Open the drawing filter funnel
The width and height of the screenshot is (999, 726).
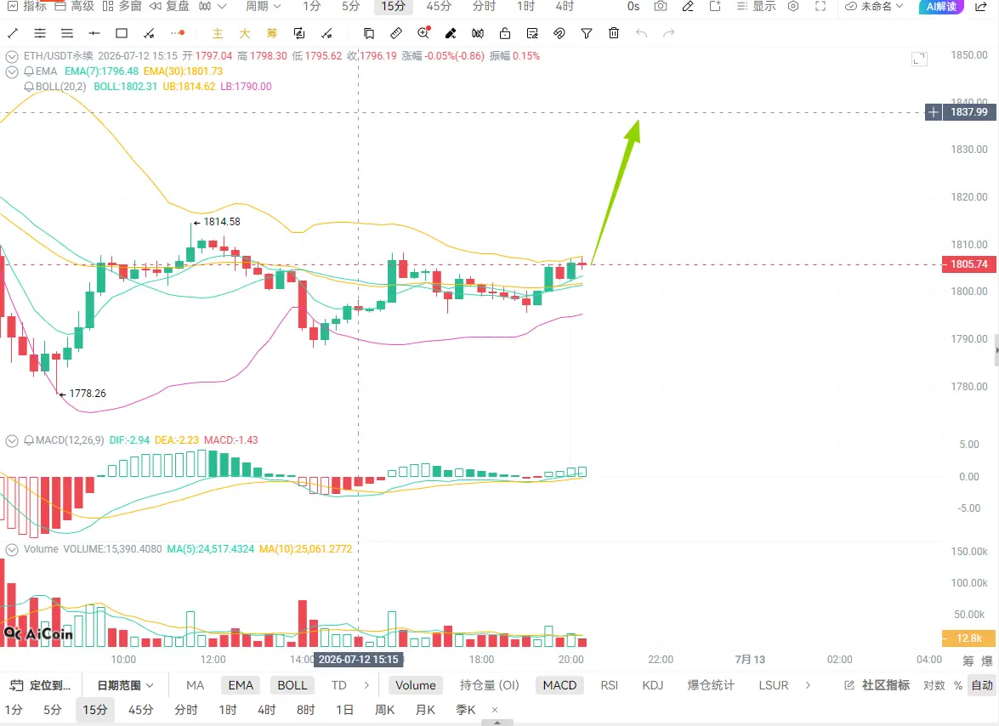point(587,33)
